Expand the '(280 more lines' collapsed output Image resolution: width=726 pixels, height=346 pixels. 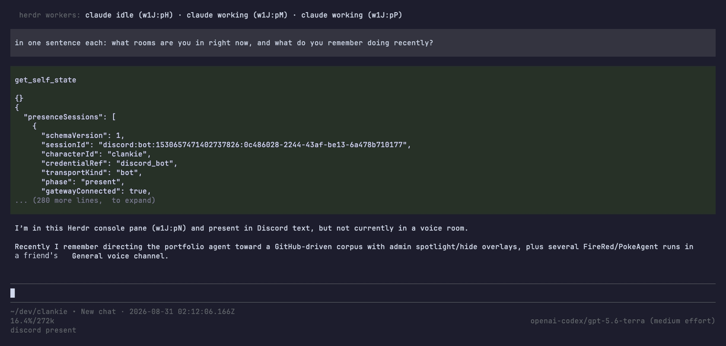85,201
